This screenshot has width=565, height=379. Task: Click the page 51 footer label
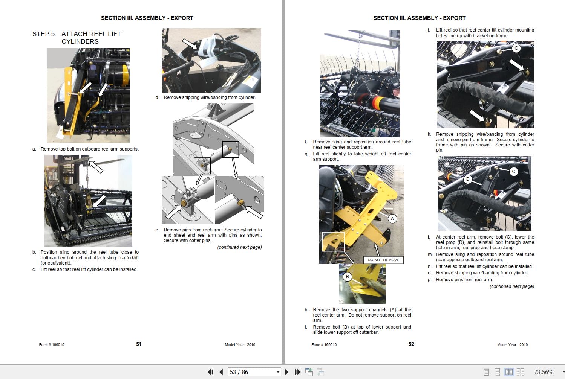138,344
